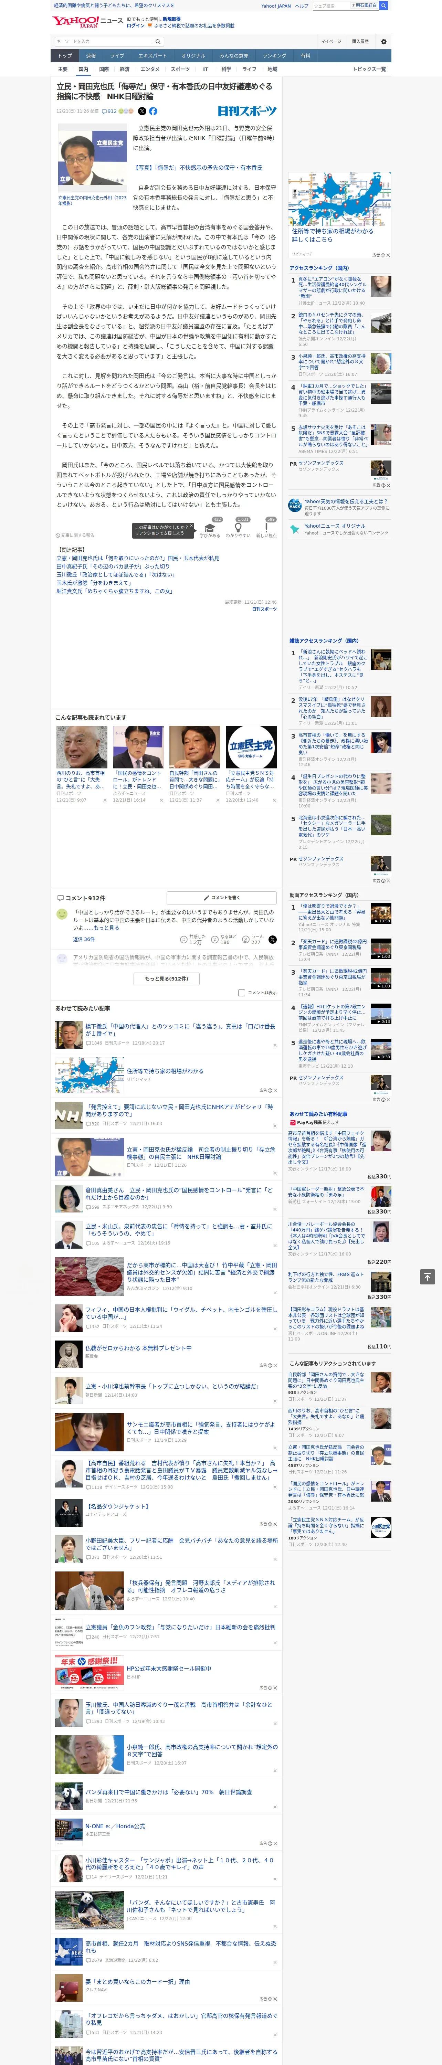The width and height of the screenshot is (442, 2065).
Task: Select the ランキング tab
Action: [274, 56]
